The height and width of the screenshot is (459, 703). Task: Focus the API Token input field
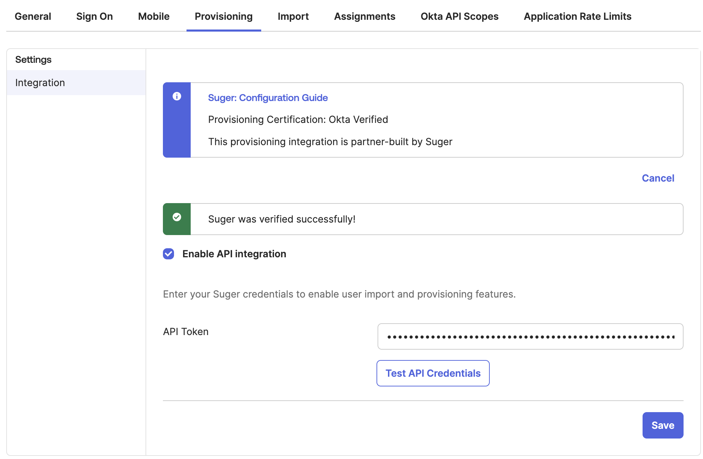click(530, 336)
